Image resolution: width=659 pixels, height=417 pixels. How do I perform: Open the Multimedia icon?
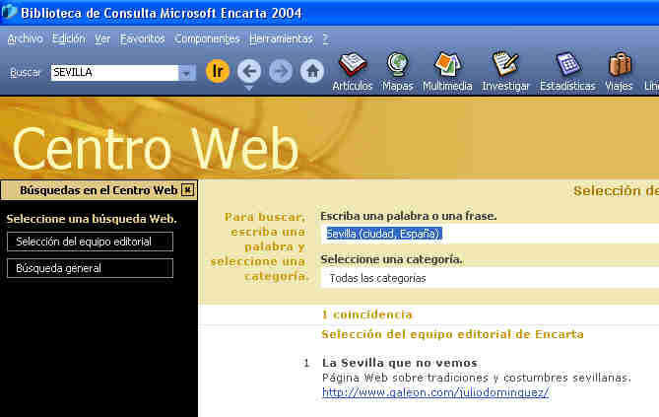(447, 65)
